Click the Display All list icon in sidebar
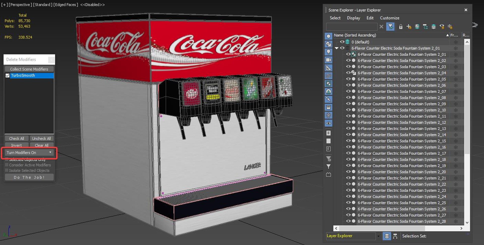The height and width of the screenshot is (245, 484). click(x=328, y=133)
